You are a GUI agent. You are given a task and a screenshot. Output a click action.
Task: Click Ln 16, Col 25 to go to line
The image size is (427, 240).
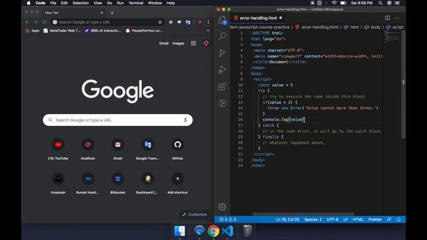pyautogui.click(x=288, y=219)
